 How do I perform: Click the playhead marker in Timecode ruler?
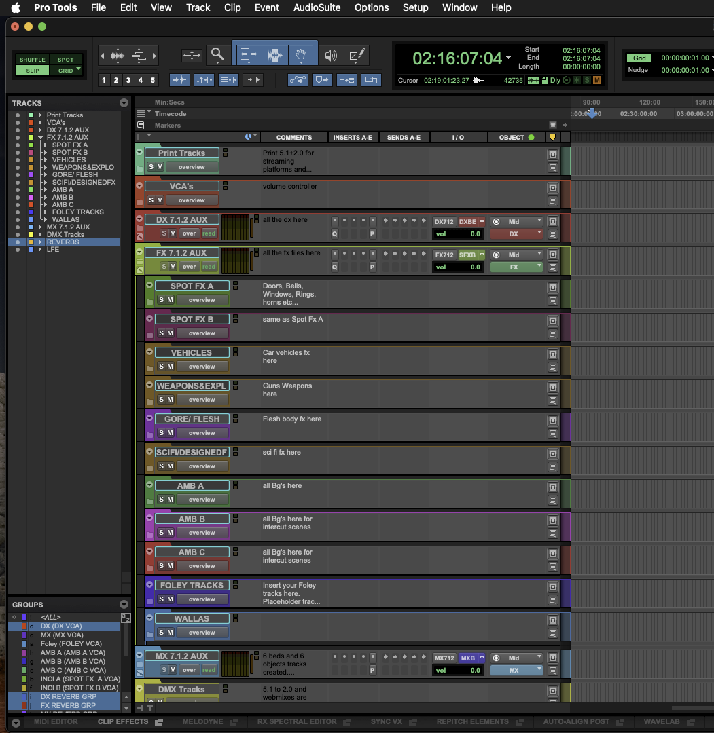[x=592, y=113]
